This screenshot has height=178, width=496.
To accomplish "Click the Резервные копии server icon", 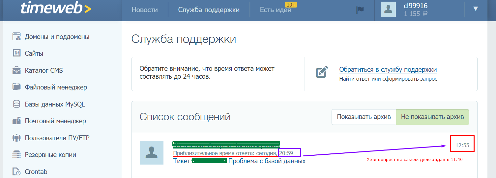I will pos(16,155).
